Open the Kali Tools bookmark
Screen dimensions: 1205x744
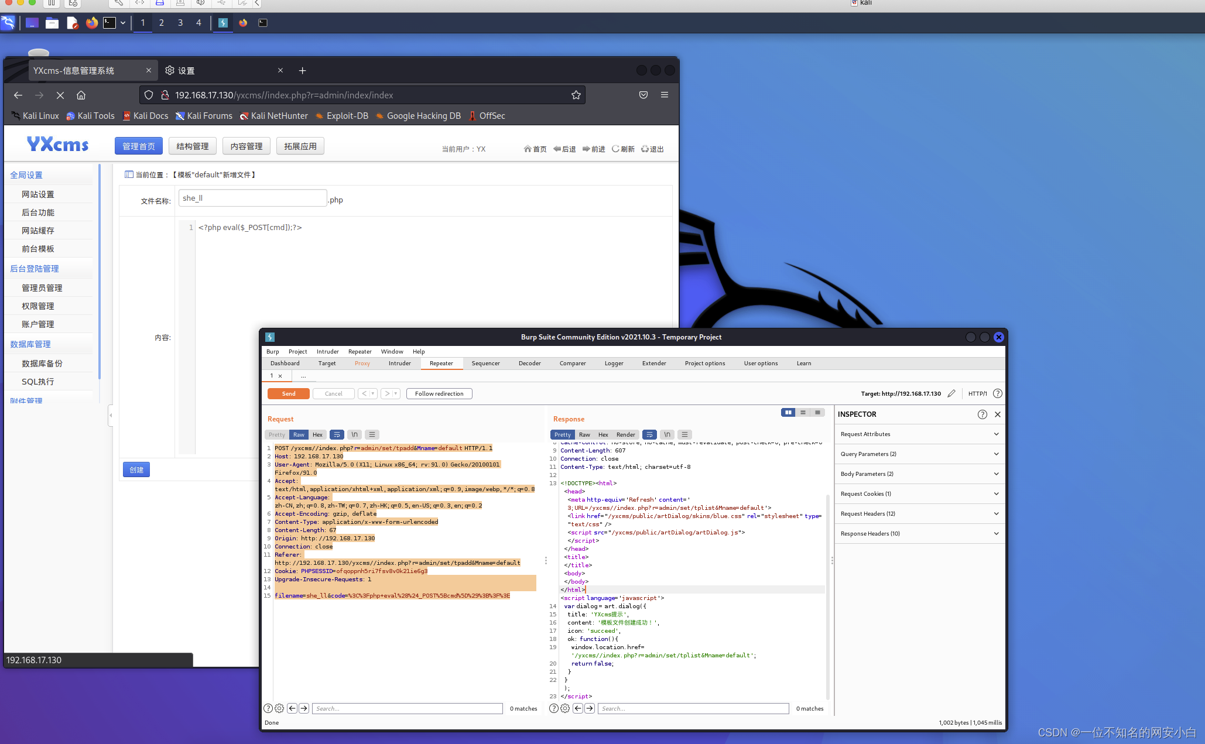[x=91, y=116]
